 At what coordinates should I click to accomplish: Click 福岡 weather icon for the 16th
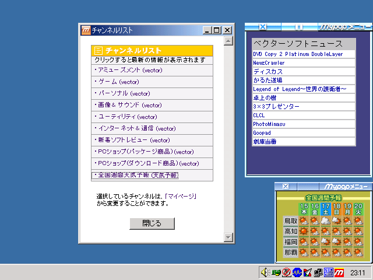tap(315, 242)
